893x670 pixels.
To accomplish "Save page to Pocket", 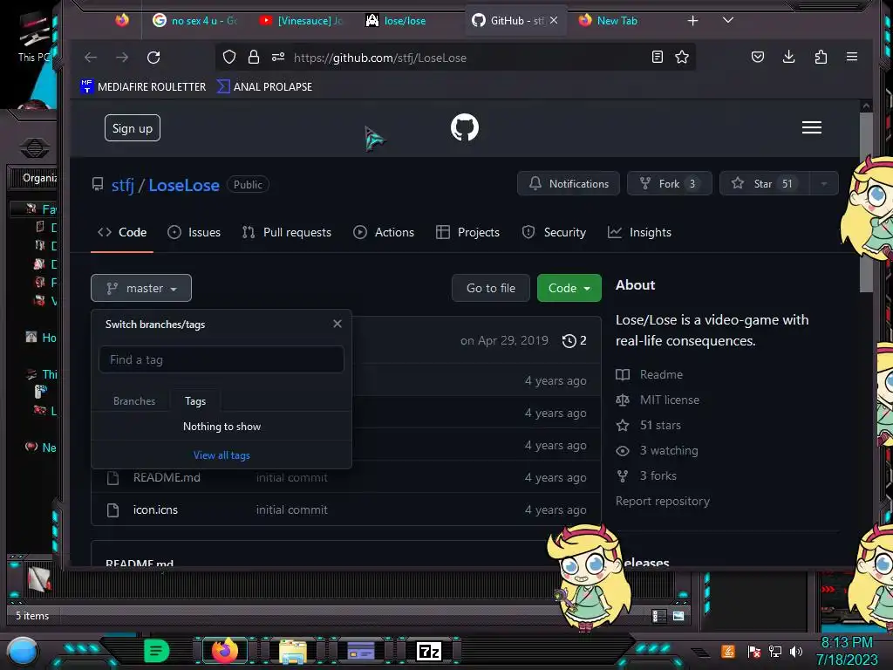I will pyautogui.click(x=758, y=57).
